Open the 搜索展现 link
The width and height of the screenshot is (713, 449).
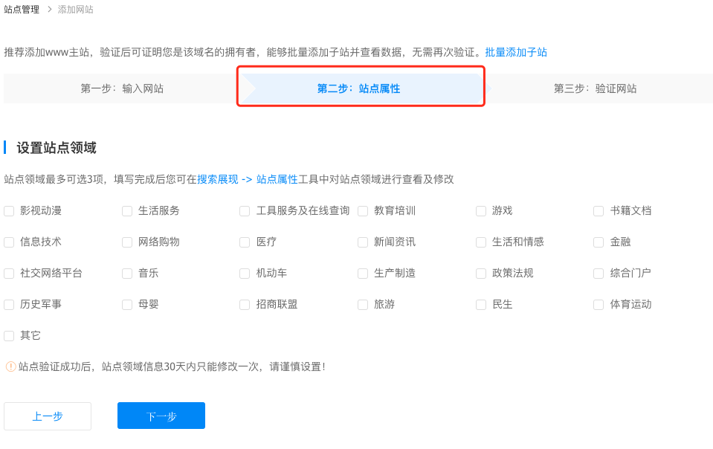coord(217,179)
